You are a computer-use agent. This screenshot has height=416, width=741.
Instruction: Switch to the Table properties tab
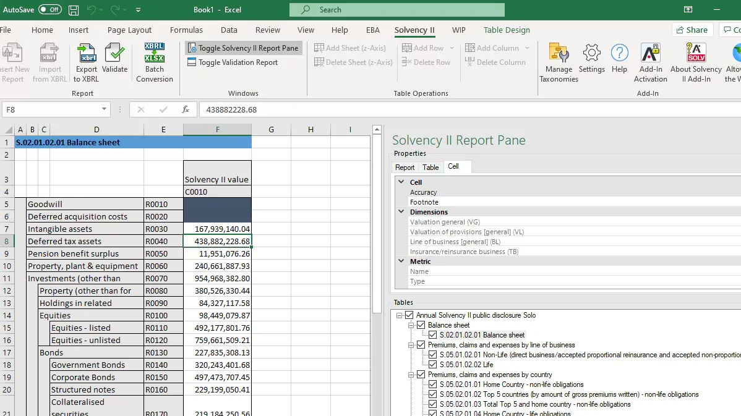pyautogui.click(x=430, y=167)
